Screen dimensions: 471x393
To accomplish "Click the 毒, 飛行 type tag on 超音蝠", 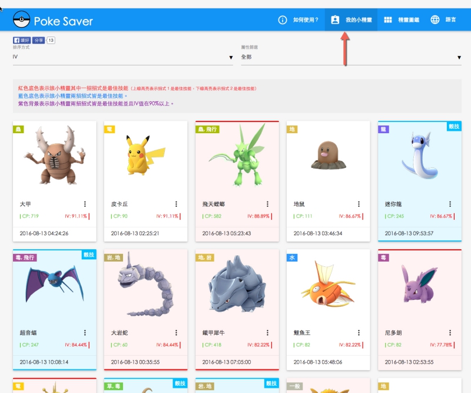I will pos(25,257).
